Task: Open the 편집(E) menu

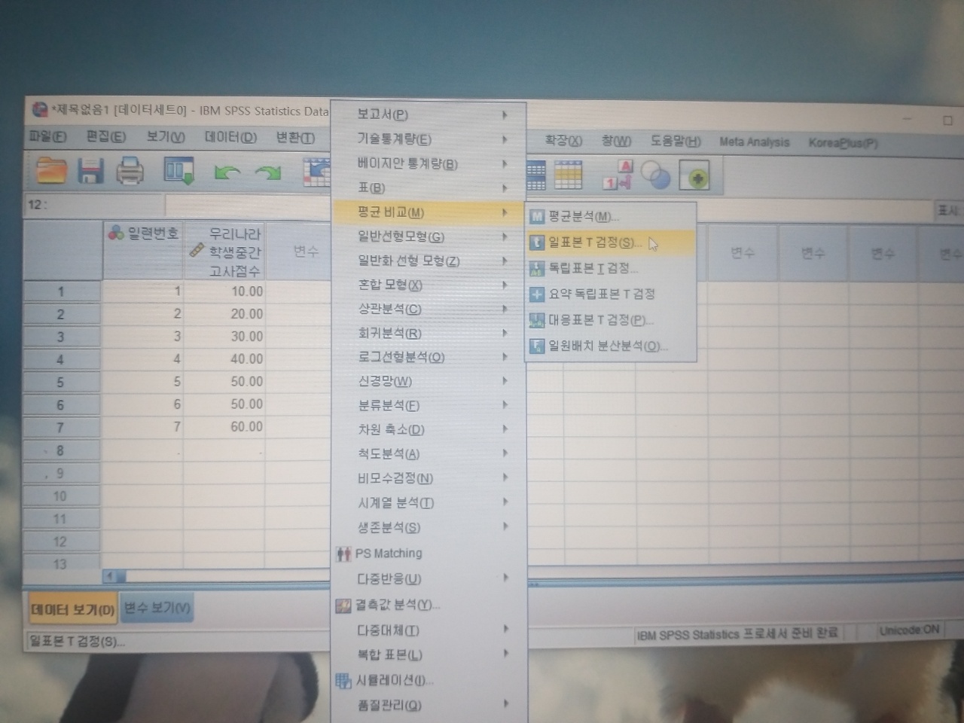Action: (x=106, y=136)
